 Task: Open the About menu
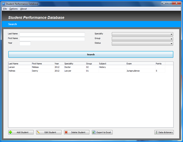pos(24,9)
